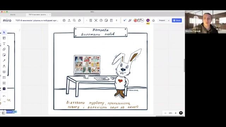Image resolution: width=226 pixels, height=127 pixels.
Task: Open the Present dropdown arrow
Action: (169, 20)
